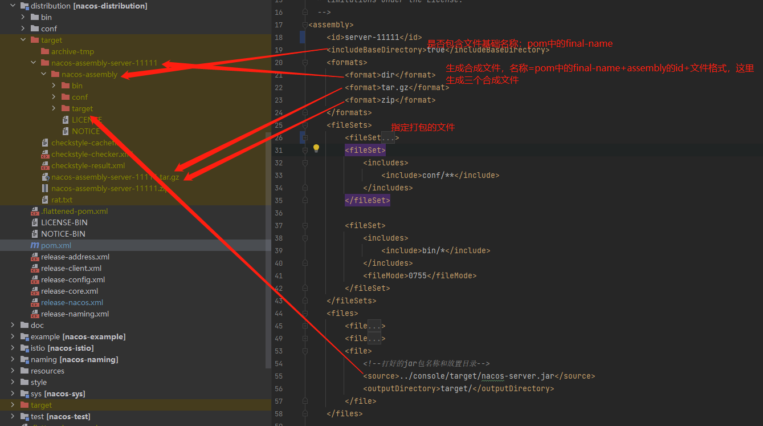Click the fold marker at line 44 files tag

(x=305, y=313)
